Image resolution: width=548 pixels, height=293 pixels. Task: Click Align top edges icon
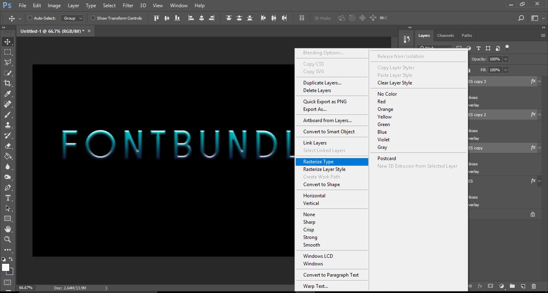[156, 18]
